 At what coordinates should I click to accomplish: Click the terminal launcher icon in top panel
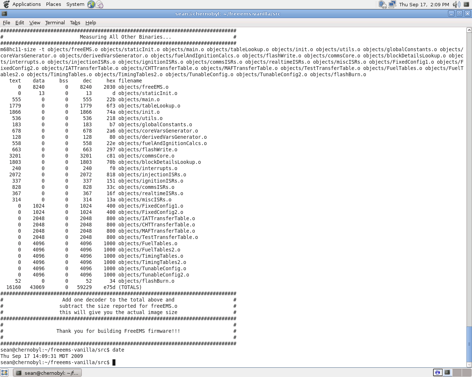[466, 4]
